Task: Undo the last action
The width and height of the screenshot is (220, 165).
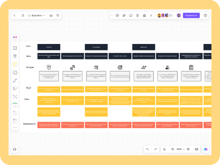Action: [x=147, y=149]
